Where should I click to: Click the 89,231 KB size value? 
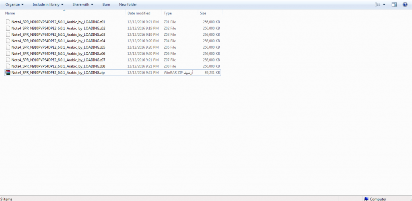212,72
